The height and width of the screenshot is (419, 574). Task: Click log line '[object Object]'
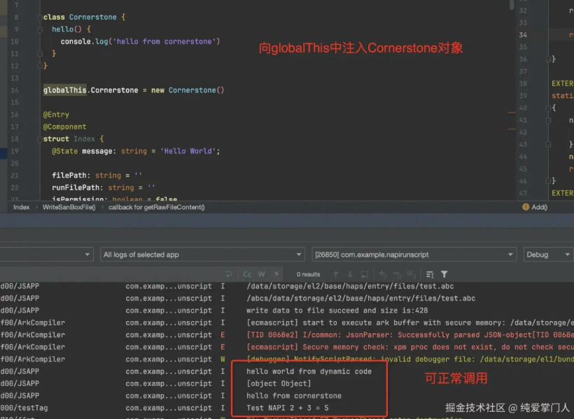[x=279, y=383]
